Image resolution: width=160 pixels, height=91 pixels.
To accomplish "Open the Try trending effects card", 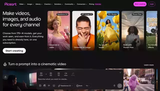I will (152, 31).
